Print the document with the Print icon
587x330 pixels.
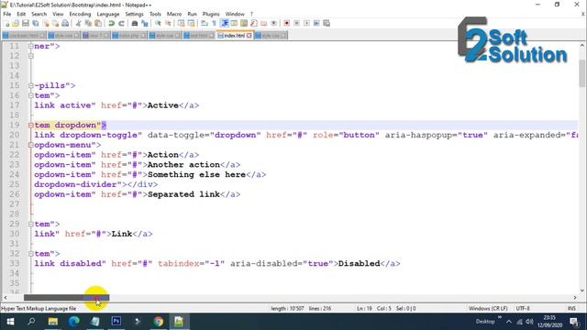coord(65,23)
